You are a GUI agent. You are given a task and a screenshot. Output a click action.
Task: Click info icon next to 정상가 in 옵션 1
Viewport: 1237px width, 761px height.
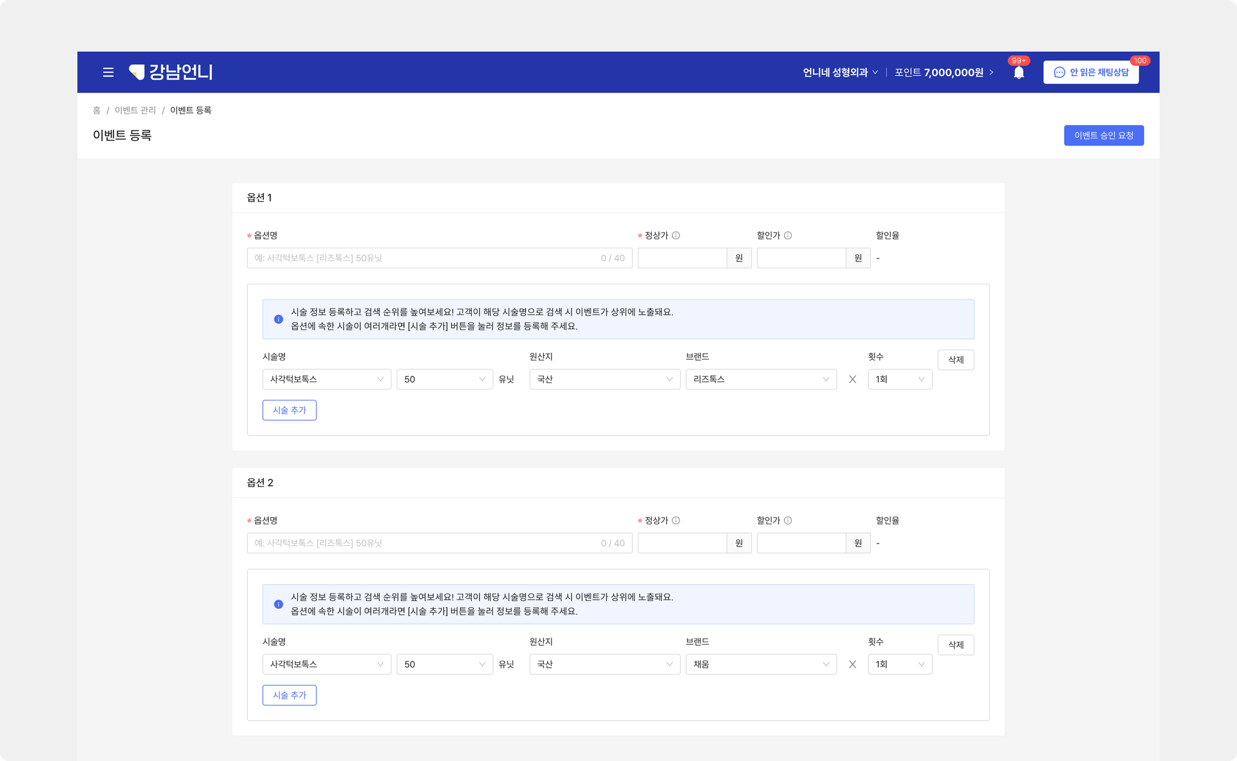coord(676,236)
